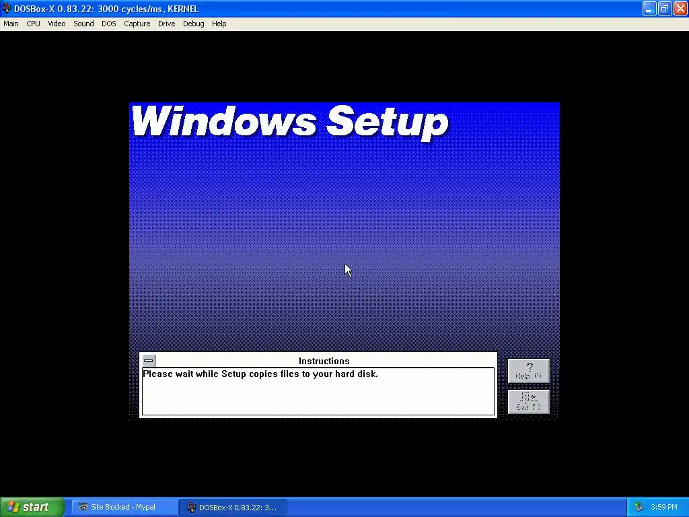Open the CPU menu
This screenshot has width=689, height=517.
pyautogui.click(x=34, y=24)
